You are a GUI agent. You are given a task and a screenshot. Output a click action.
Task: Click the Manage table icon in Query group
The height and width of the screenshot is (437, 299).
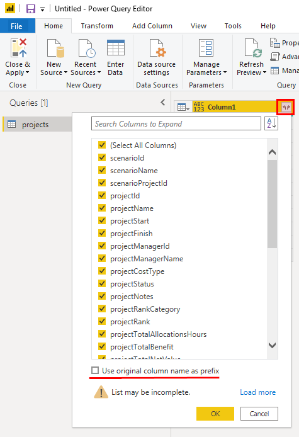274,71
